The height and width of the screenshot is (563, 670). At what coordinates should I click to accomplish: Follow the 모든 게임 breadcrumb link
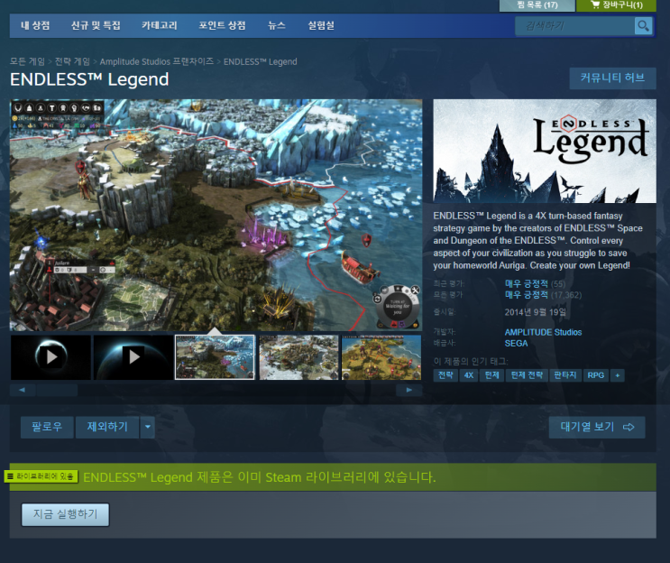coord(27,61)
